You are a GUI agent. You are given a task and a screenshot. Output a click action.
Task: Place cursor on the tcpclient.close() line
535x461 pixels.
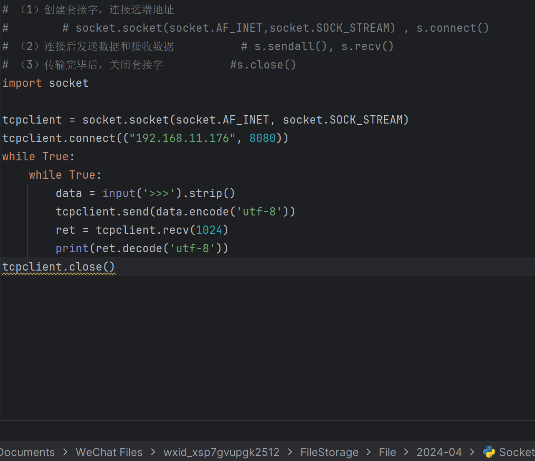[58, 267]
